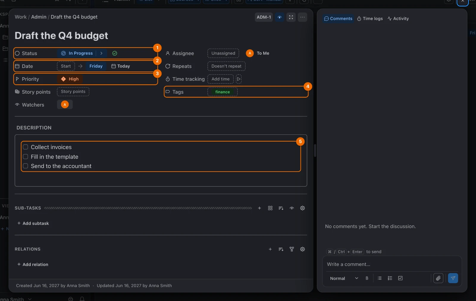Change the Friday due date

(96, 66)
